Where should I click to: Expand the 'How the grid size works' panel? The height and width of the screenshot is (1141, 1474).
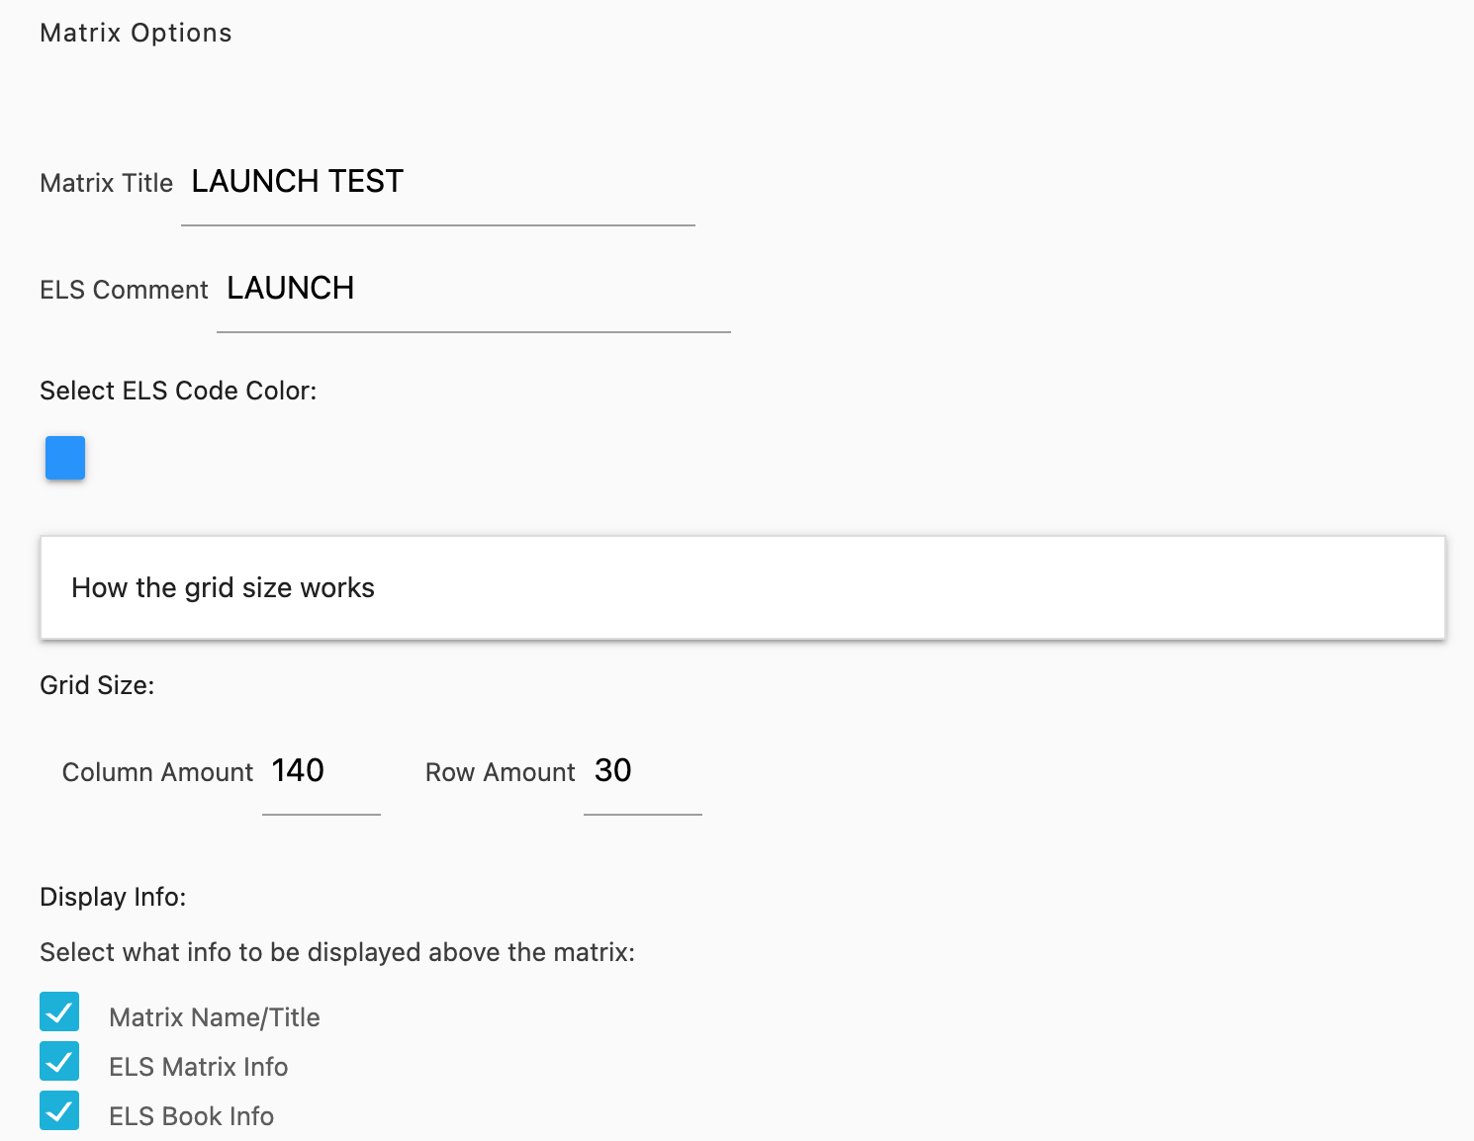point(742,588)
